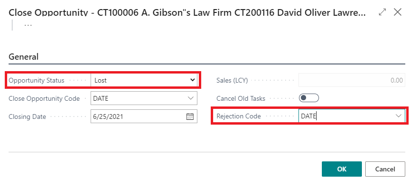
Task: Close the Close Opportunity dialog
Action: pos(398,12)
